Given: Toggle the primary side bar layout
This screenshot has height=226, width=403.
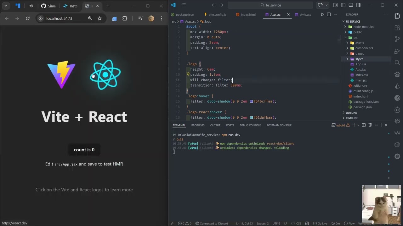Looking at the screenshot, I should 343,5.
